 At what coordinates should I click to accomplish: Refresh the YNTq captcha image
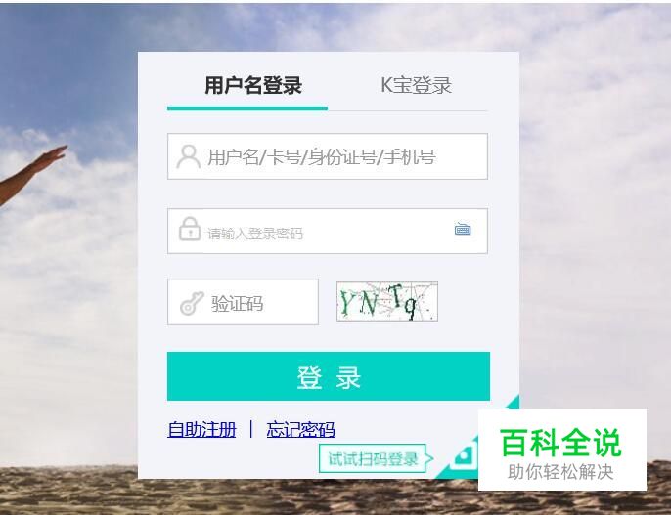click(x=387, y=301)
